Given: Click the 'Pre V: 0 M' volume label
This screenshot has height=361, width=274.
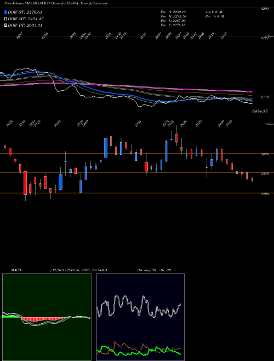Looking at the screenshot, I should pyautogui.click(x=214, y=16).
